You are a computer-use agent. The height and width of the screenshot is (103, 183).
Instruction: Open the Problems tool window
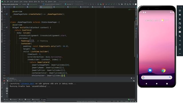[13, 100]
